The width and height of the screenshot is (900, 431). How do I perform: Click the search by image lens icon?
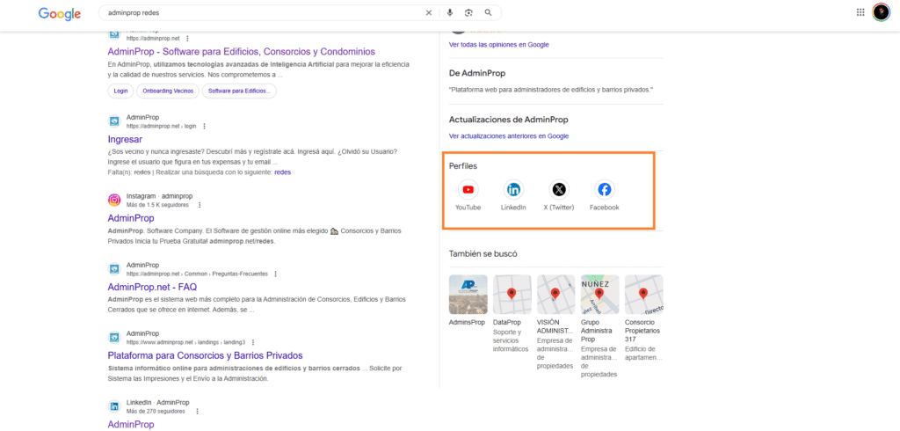[x=469, y=13]
